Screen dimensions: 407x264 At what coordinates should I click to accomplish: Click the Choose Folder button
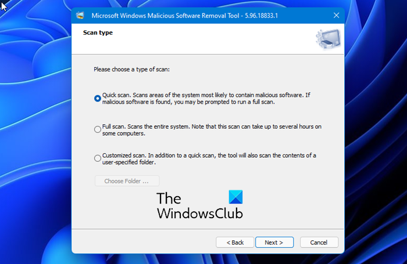127,181
